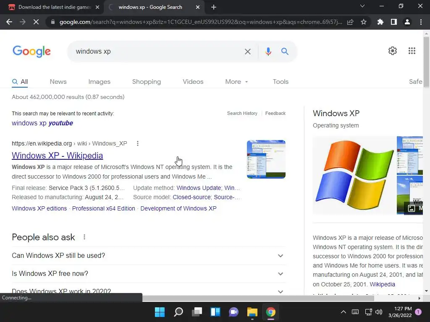Expand the More search filters dropdown
This screenshot has width=430, height=322.
click(x=236, y=82)
